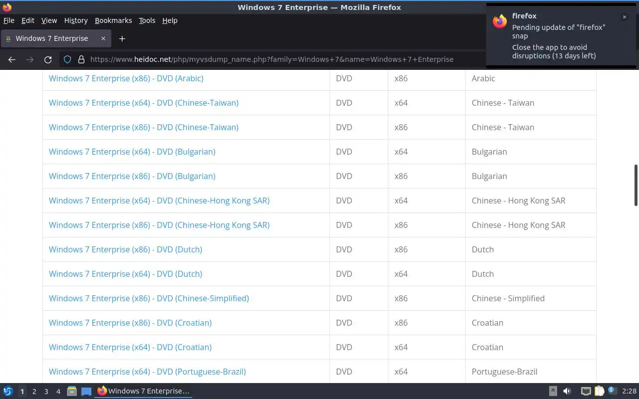Click the Chinese - Simplified language cell
The height and width of the screenshot is (399, 639).
531,298
